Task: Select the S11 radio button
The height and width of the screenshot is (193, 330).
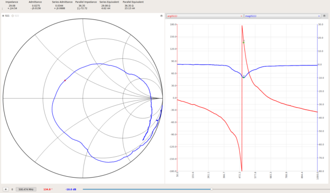Action: pyautogui.click(x=3, y=16)
